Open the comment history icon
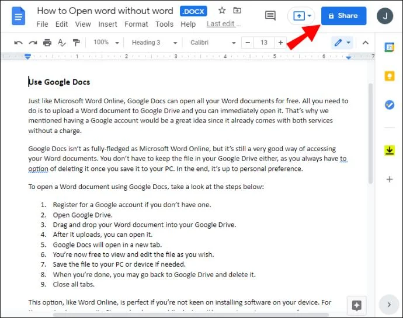Image resolution: width=403 pixels, height=318 pixels. pos(270,16)
